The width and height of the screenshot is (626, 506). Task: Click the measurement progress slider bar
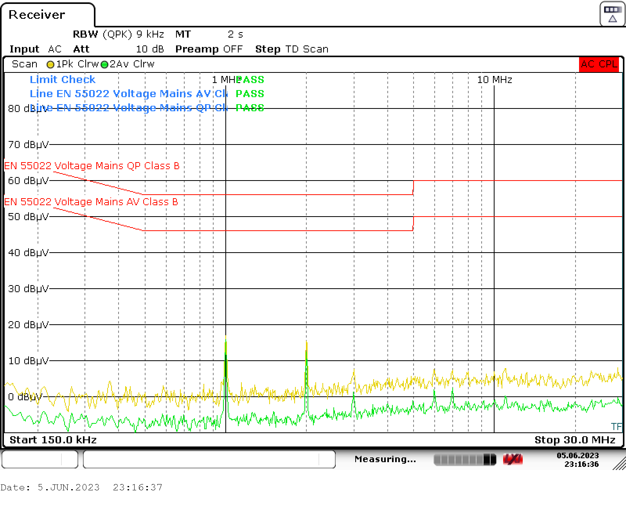(464, 459)
